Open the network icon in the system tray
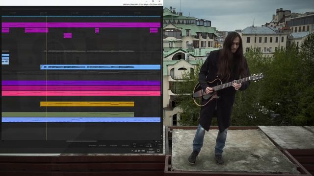Screen dimensions: 314x176 pyautogui.click(x=136, y=151)
